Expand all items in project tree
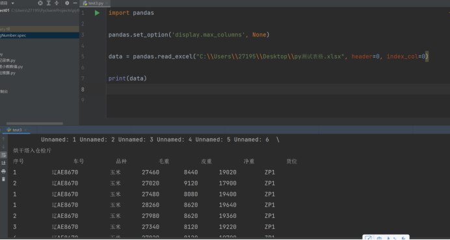Screen dimensions: 450x240 (49, 3)
